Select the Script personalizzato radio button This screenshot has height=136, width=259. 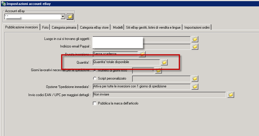95,78
